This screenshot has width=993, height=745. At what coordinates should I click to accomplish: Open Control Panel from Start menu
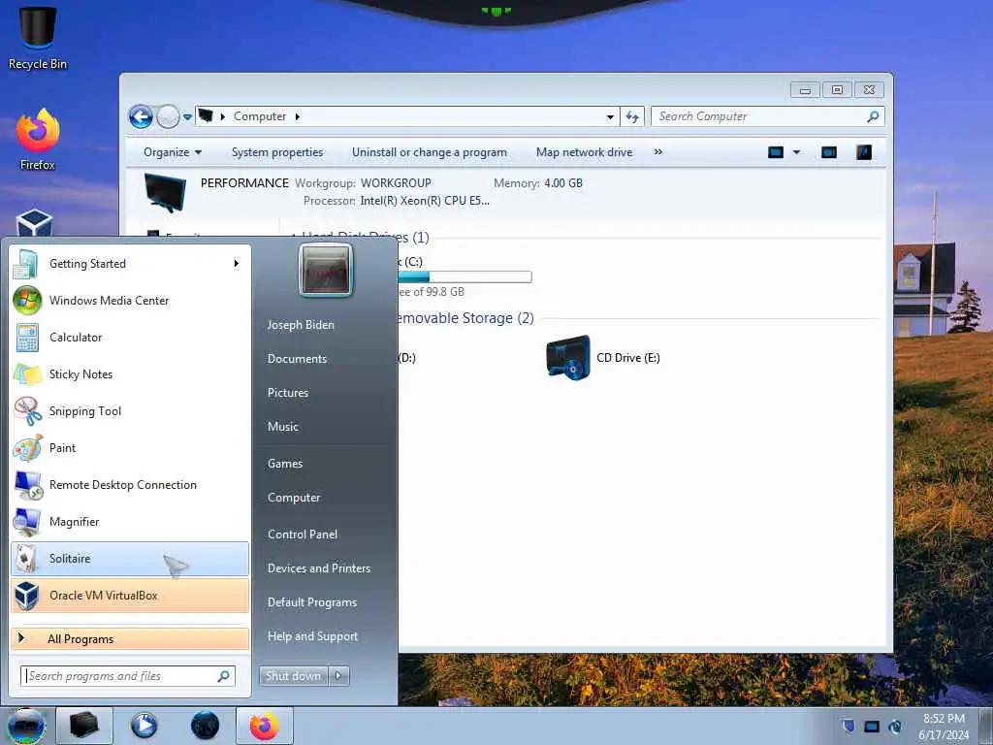303,534
